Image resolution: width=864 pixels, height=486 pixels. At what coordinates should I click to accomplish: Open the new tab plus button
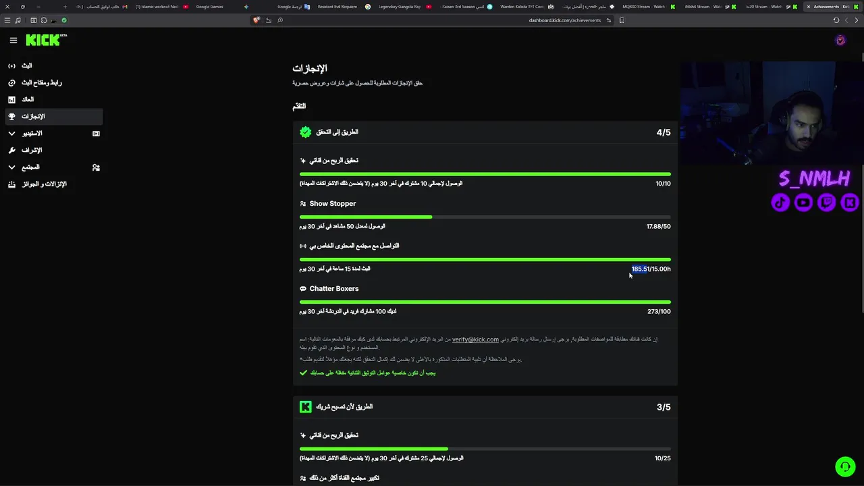65,7
